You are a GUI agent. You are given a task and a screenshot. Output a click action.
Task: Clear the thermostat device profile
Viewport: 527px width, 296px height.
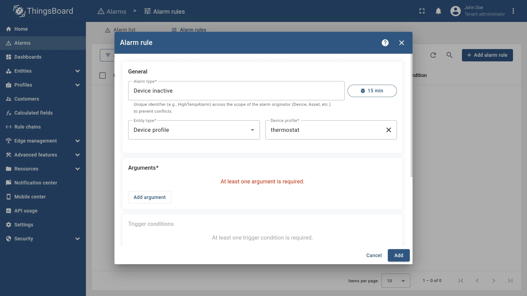pyautogui.click(x=389, y=130)
